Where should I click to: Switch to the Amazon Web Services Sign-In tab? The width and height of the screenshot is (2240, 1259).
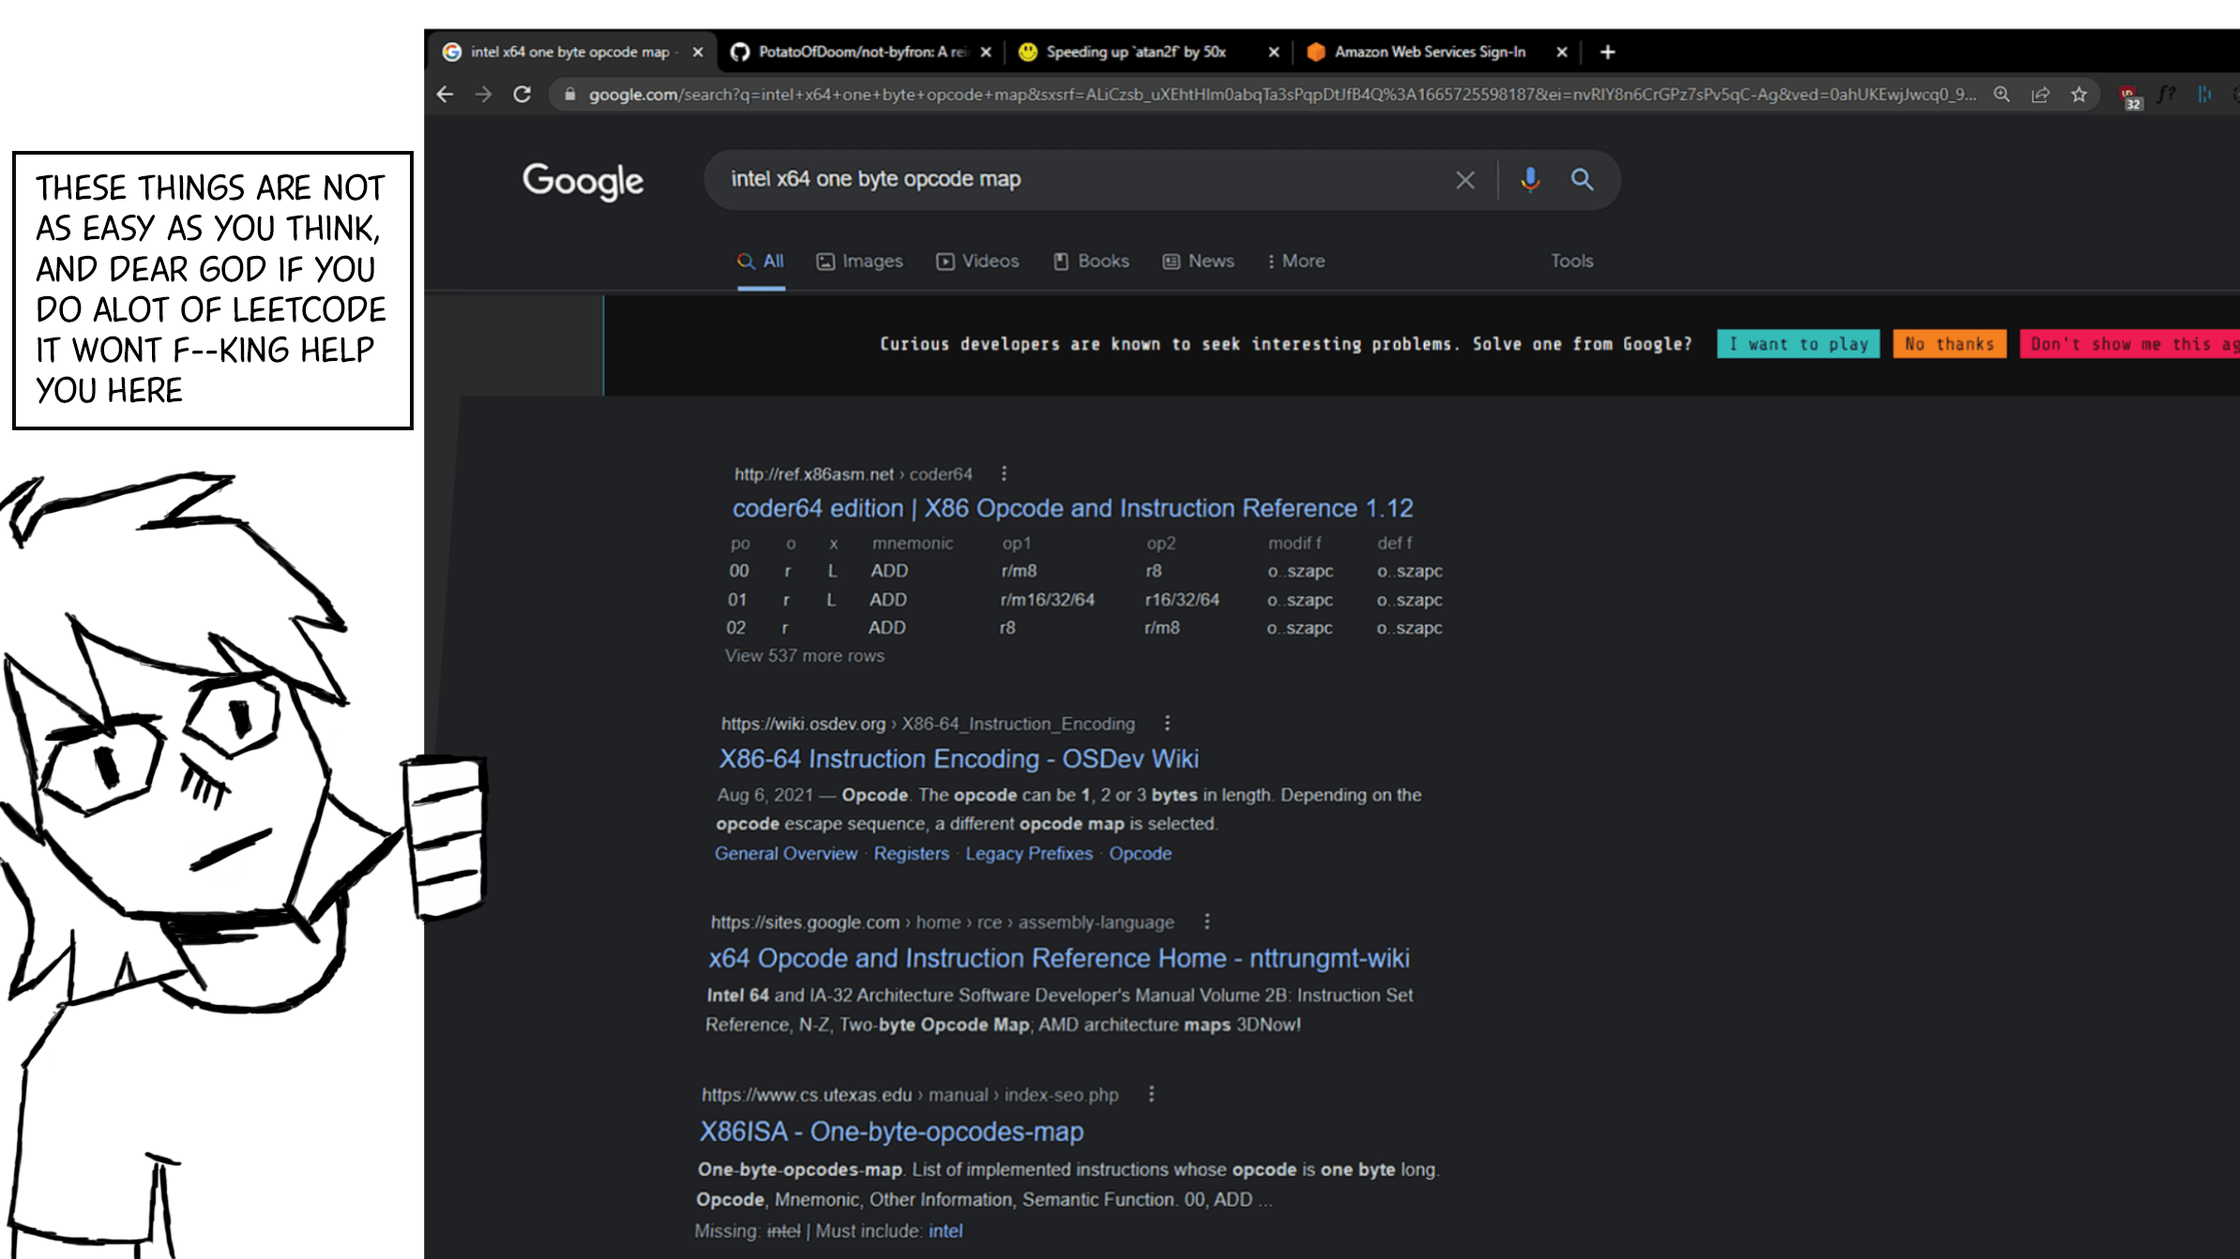point(1429,52)
